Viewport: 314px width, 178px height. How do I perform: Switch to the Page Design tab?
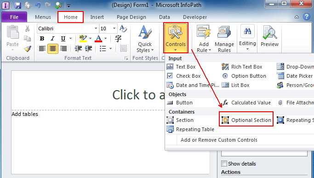coord(131,17)
